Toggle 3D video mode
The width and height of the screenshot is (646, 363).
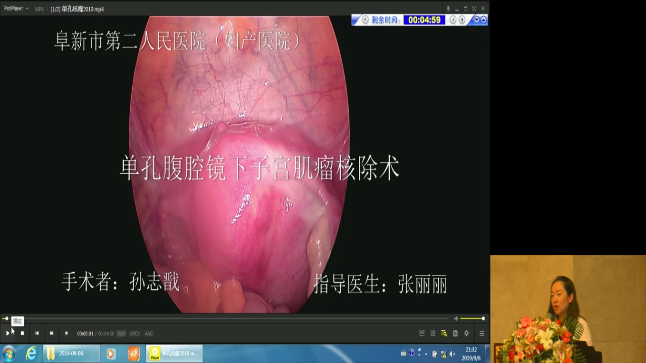[x=433, y=333]
